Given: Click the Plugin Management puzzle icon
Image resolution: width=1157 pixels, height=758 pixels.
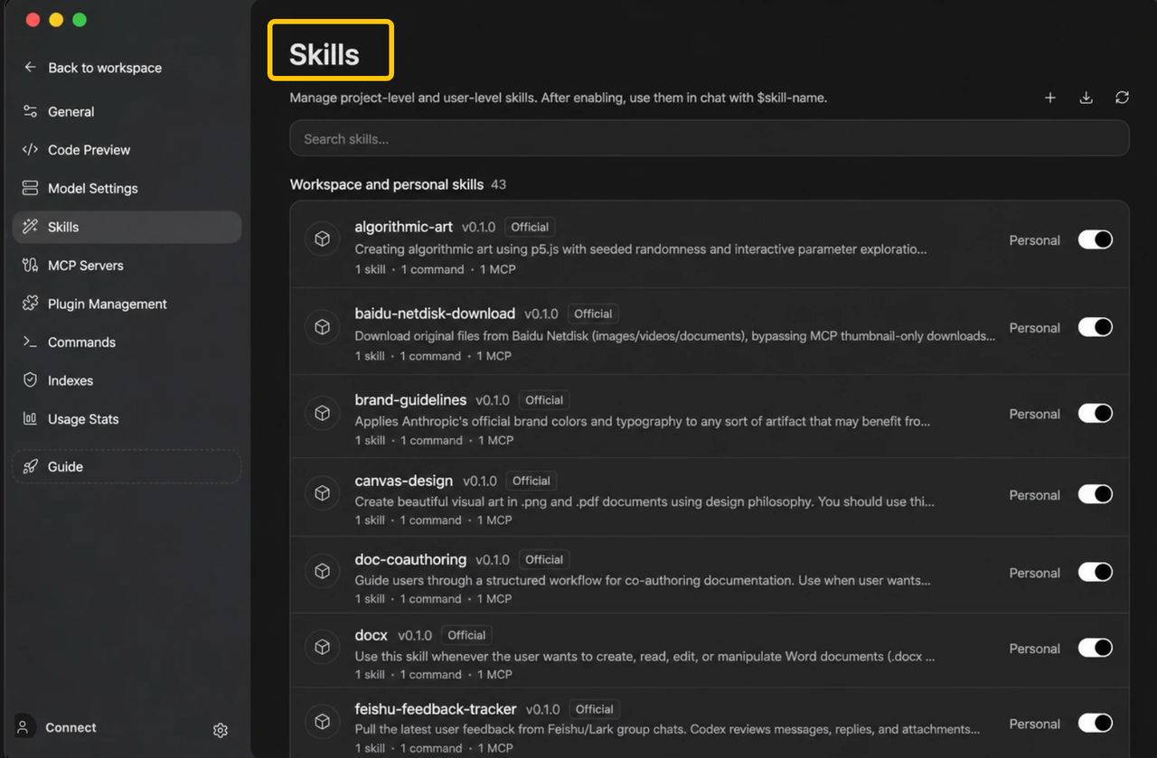Looking at the screenshot, I should tap(30, 304).
